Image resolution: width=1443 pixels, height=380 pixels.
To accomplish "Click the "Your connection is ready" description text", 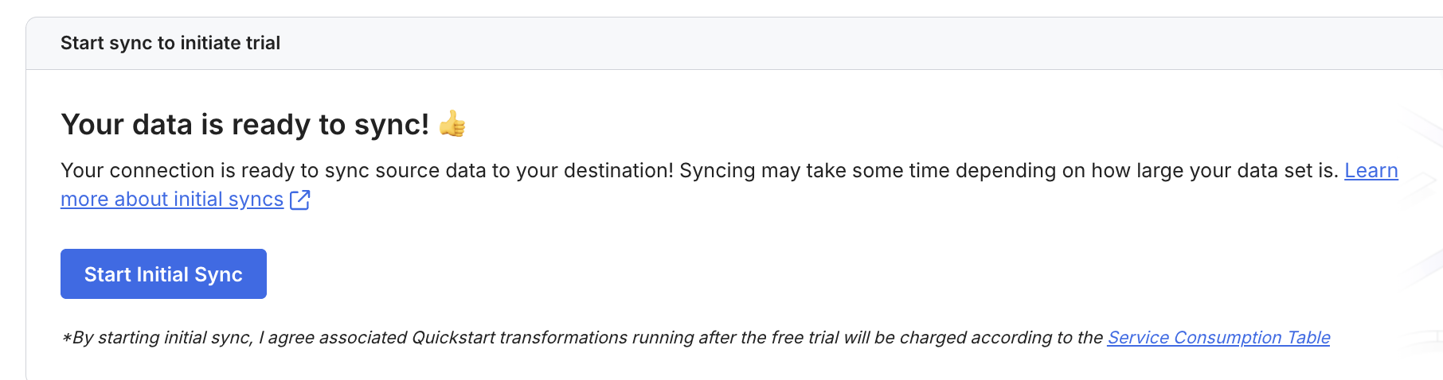I will (199, 171).
